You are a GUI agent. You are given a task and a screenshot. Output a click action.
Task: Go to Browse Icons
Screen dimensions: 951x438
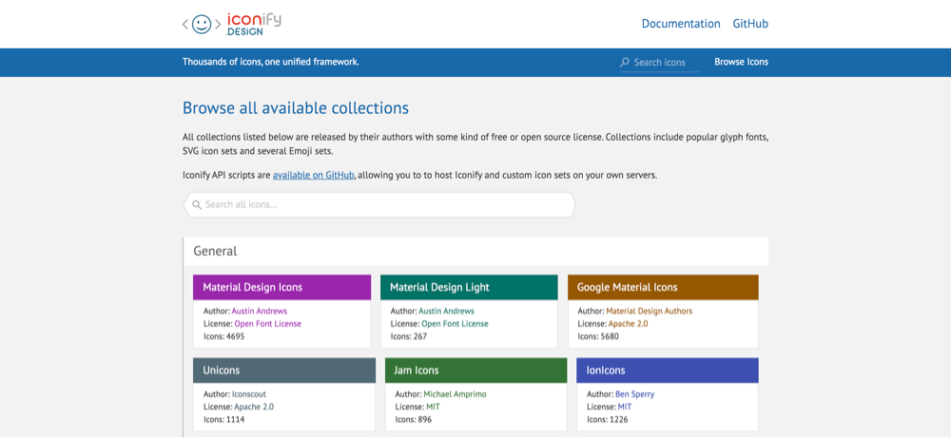click(x=741, y=62)
